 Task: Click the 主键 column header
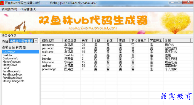pos(99,41)
